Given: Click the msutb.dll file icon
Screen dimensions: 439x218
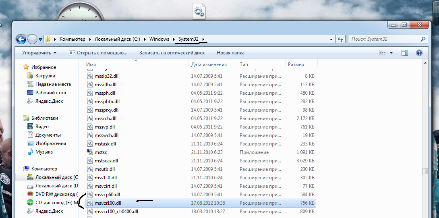Looking at the screenshot, I should [x=89, y=169].
